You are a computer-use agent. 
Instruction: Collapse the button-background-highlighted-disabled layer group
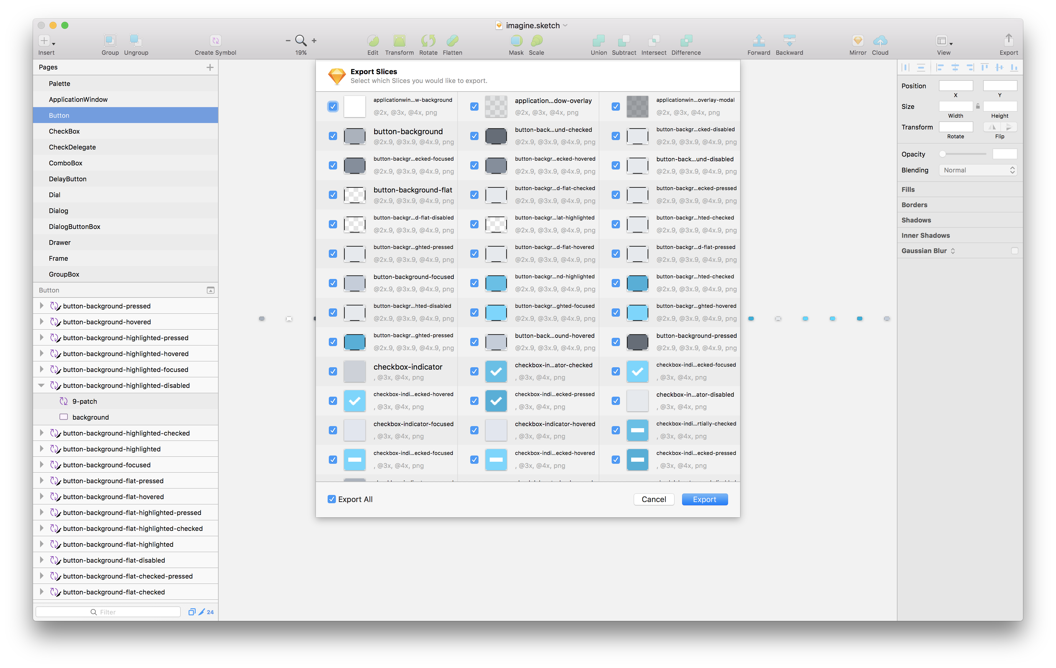41,385
